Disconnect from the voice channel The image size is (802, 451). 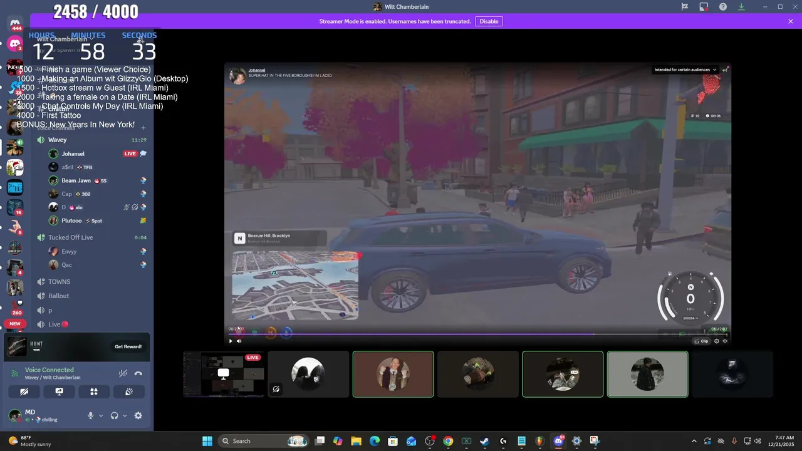tap(138, 373)
